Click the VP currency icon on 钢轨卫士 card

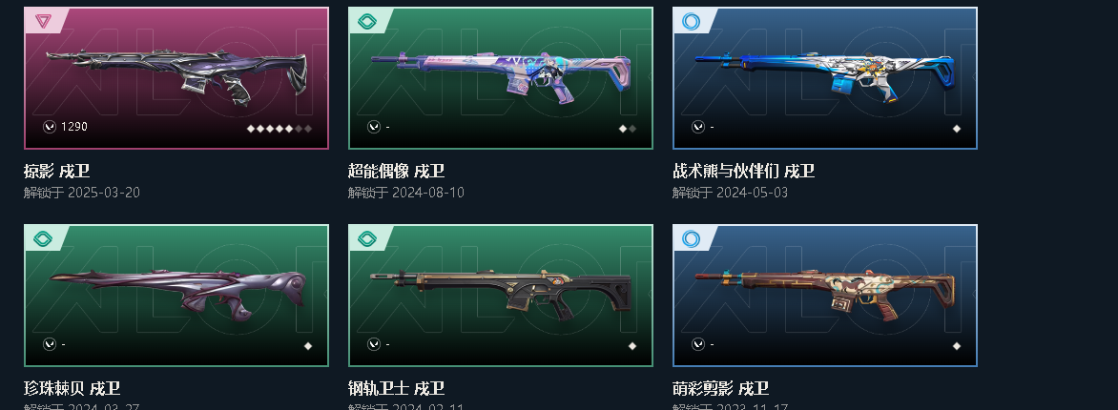(374, 344)
